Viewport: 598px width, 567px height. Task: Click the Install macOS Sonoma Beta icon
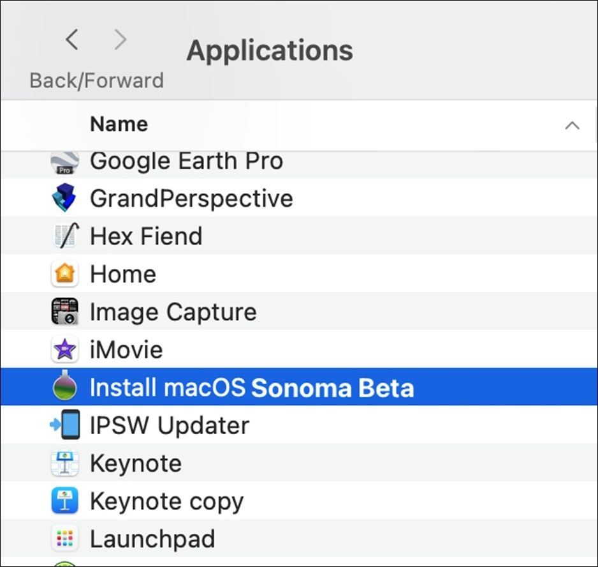tap(64, 388)
